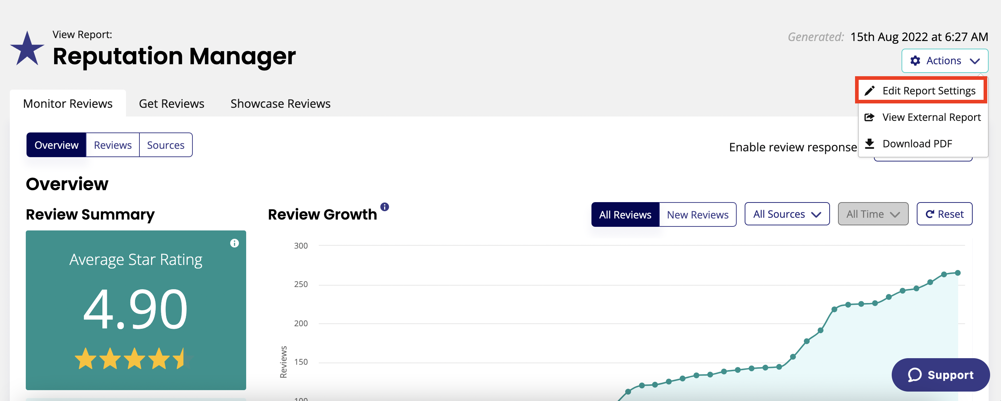Switch to the Get Reviews tab
Viewport: 1001px width, 401px height.
[171, 103]
